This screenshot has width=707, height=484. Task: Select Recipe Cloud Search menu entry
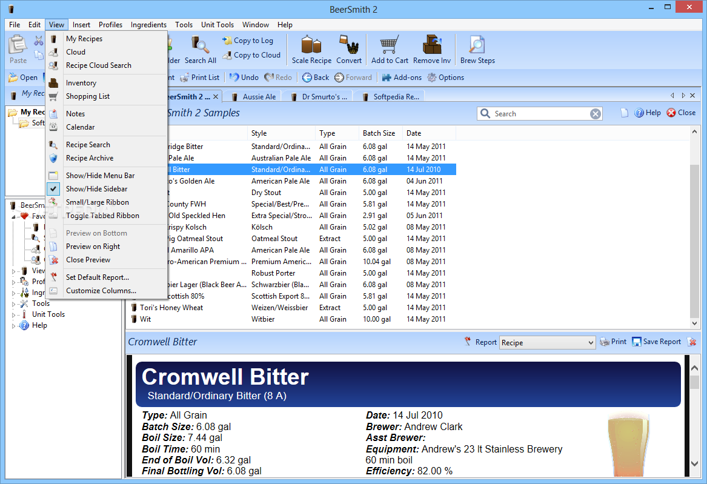[x=107, y=65]
